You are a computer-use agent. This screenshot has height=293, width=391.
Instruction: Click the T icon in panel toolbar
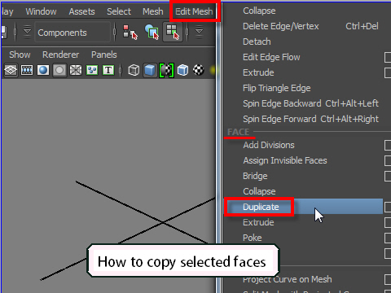coord(108,70)
